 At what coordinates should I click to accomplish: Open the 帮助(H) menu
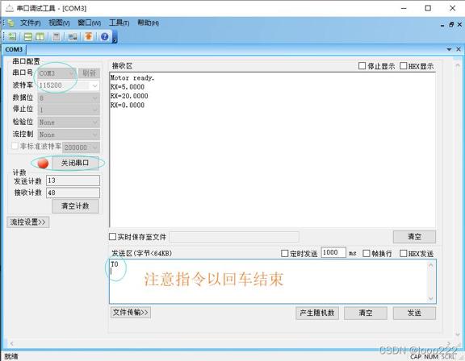point(148,23)
